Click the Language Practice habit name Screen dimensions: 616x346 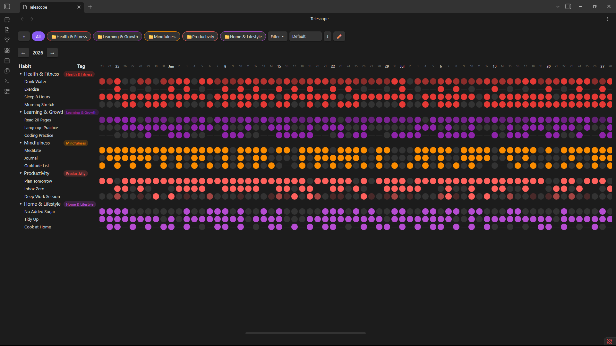41,128
